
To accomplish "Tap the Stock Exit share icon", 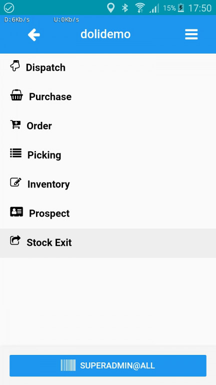I will click(x=15, y=241).
